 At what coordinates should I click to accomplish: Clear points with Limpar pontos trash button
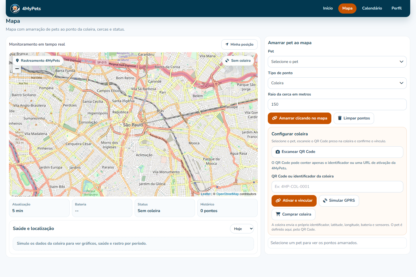tap(354, 118)
